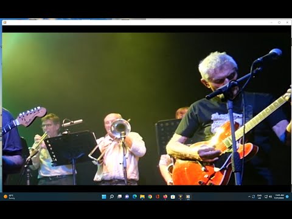
Task: Launch Firefox from the taskbar
Action: coord(165,196)
